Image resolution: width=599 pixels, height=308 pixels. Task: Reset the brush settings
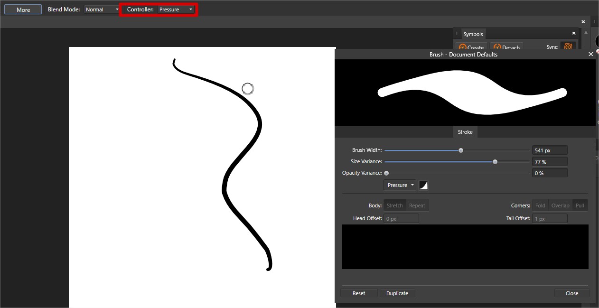pos(359,293)
